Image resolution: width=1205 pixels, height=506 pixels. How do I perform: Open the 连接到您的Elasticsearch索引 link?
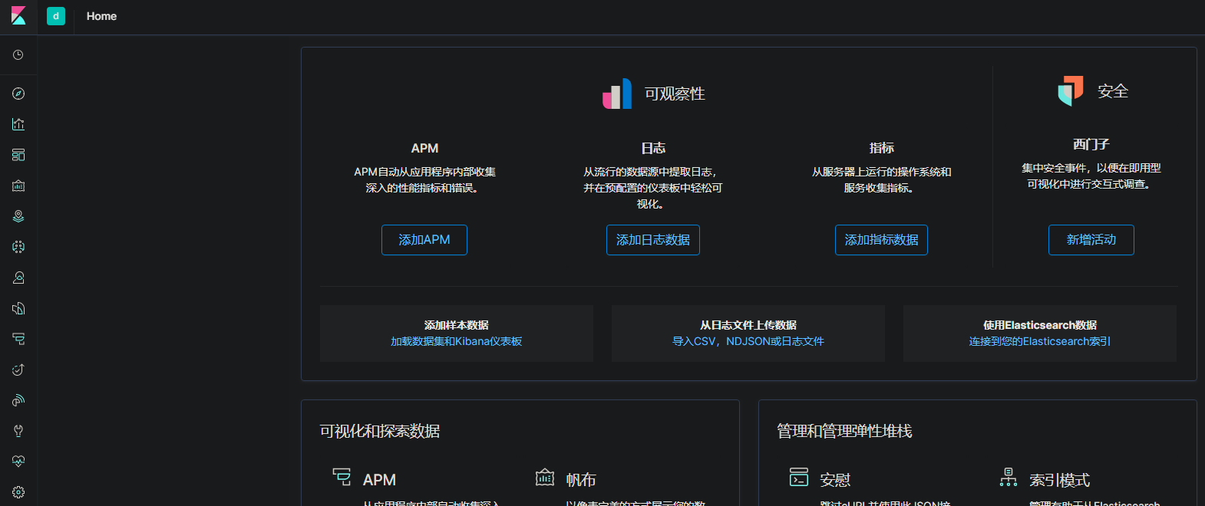click(x=1040, y=341)
